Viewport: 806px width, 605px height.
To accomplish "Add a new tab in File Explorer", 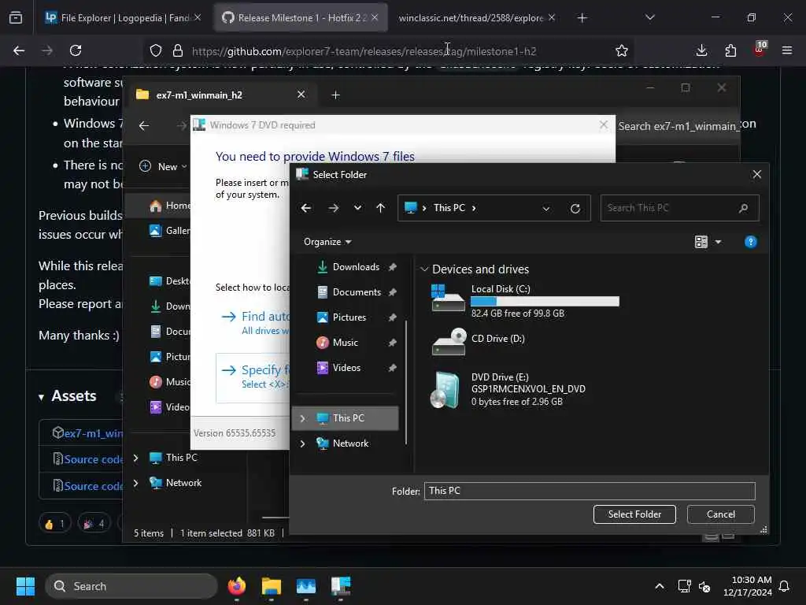I will [335, 95].
